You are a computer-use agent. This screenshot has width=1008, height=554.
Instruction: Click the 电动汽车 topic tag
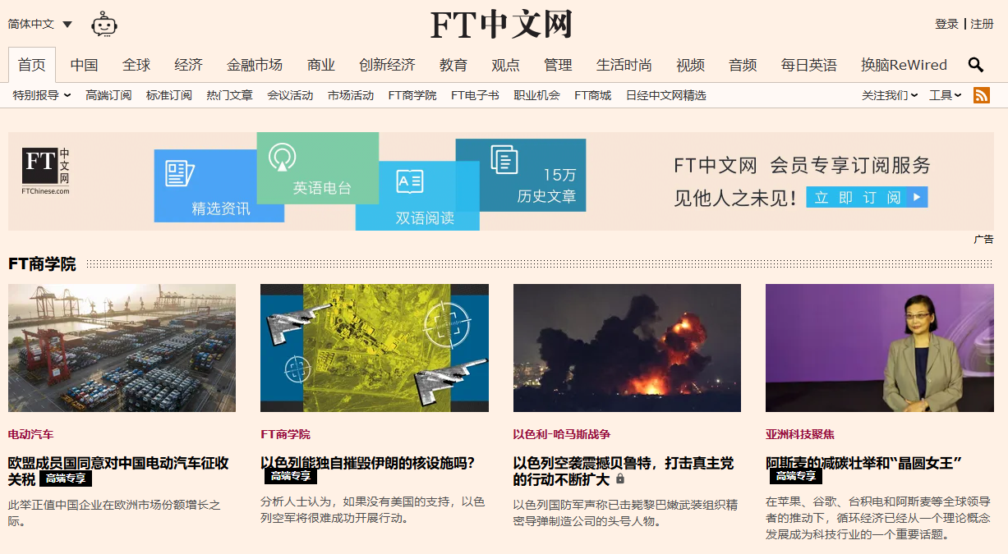coord(30,434)
